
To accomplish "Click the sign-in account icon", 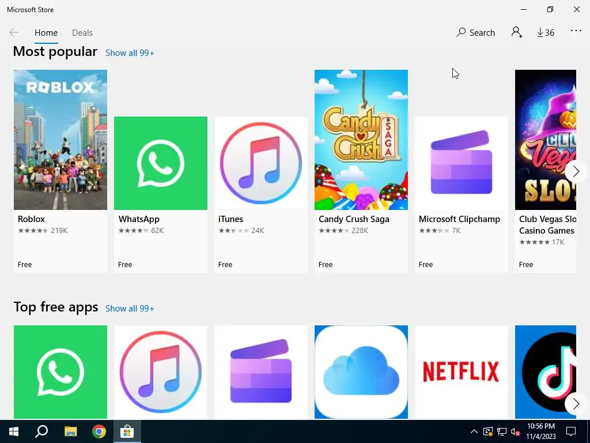I will point(517,32).
